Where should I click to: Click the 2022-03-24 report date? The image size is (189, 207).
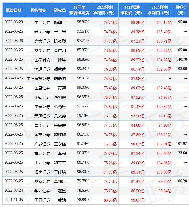click(14, 190)
